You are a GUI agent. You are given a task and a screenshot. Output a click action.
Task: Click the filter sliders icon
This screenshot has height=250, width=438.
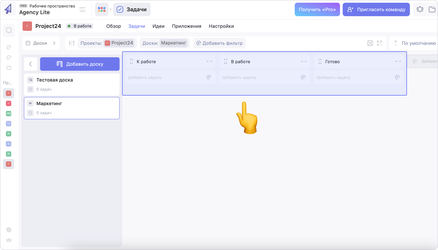pyautogui.click(x=71, y=43)
